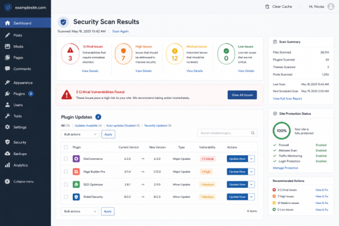The height and width of the screenshot is (226, 339).
Task: Open Users person icon in sidebar
Action: pyautogui.click(x=7, y=105)
